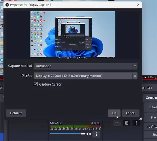Open three-dot menu beside trash icon

pos(136,123)
